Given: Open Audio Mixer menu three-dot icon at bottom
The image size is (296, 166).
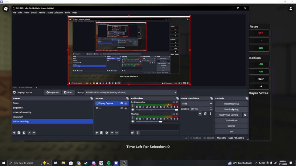Looking at the screenshot, I should [x=138, y=133].
